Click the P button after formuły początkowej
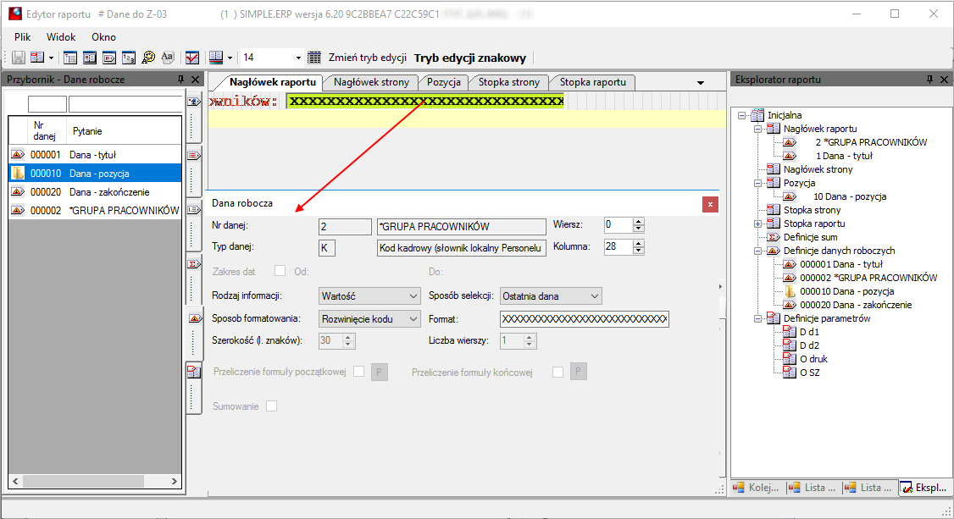 379,372
